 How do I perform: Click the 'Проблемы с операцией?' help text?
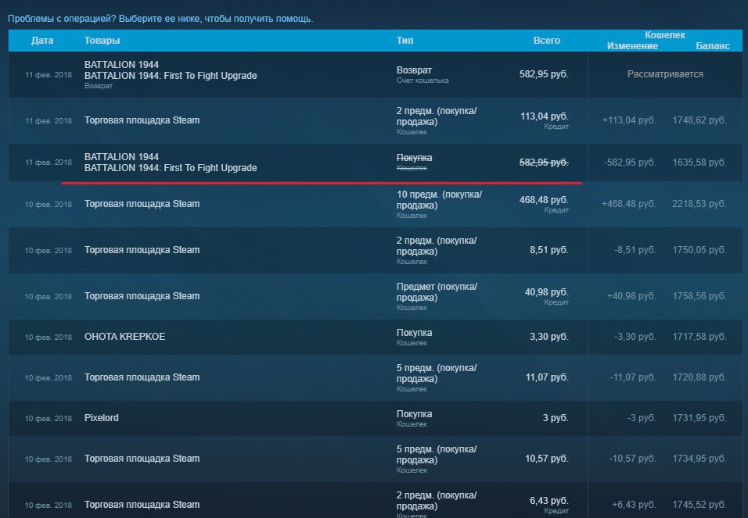click(160, 19)
